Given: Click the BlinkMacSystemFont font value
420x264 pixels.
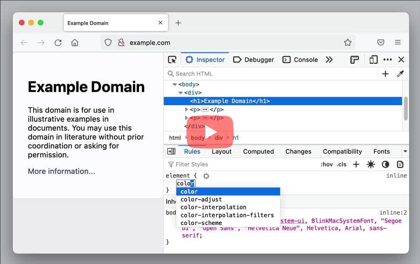Looking at the screenshot, I should pyautogui.click(x=342, y=221).
